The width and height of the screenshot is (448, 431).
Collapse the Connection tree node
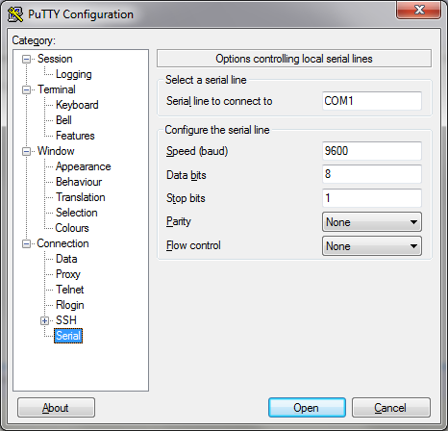tap(26, 243)
